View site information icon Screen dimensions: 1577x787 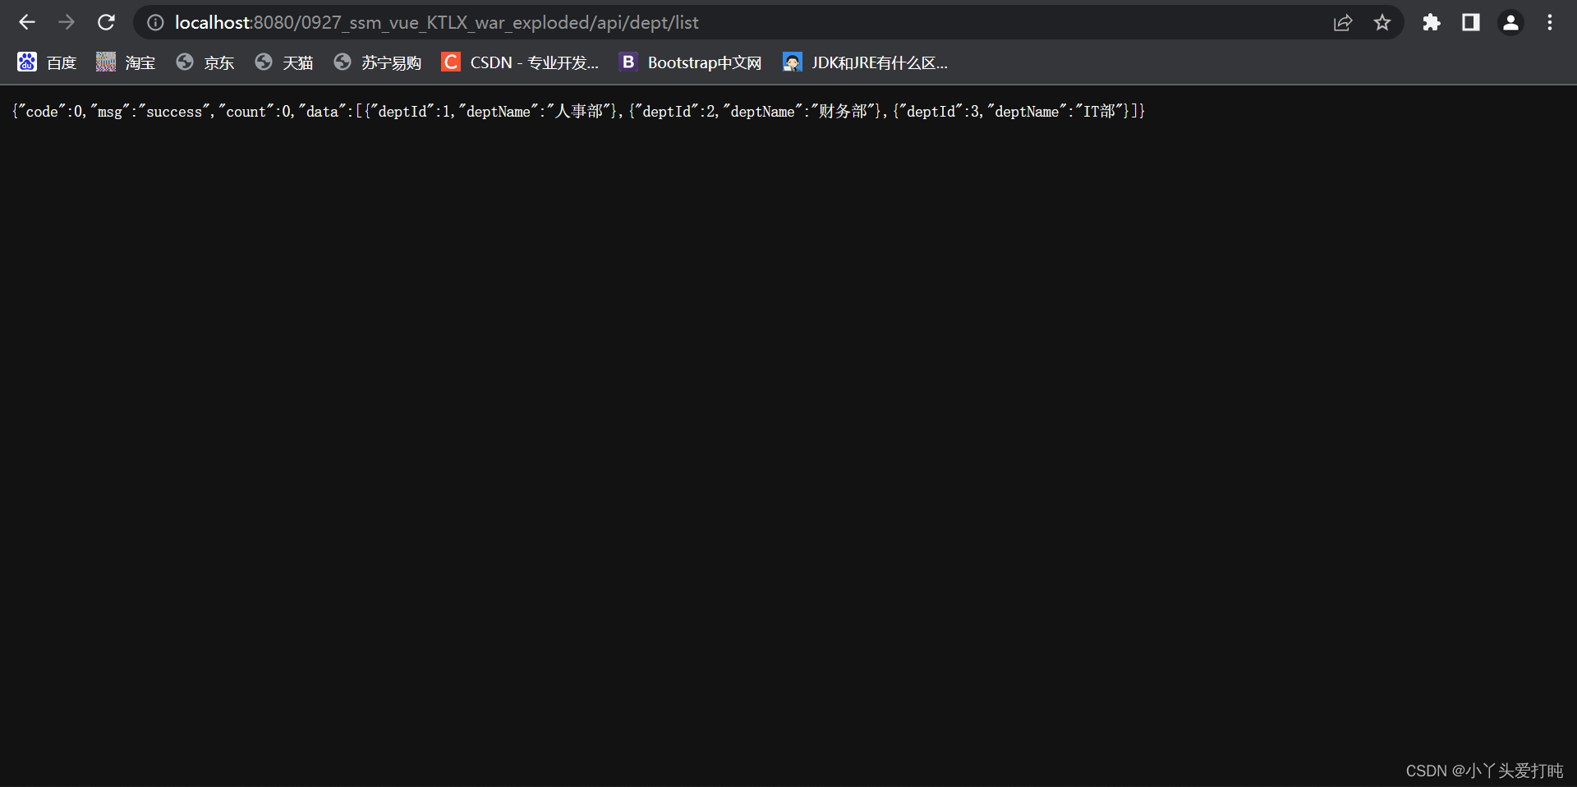(x=155, y=23)
